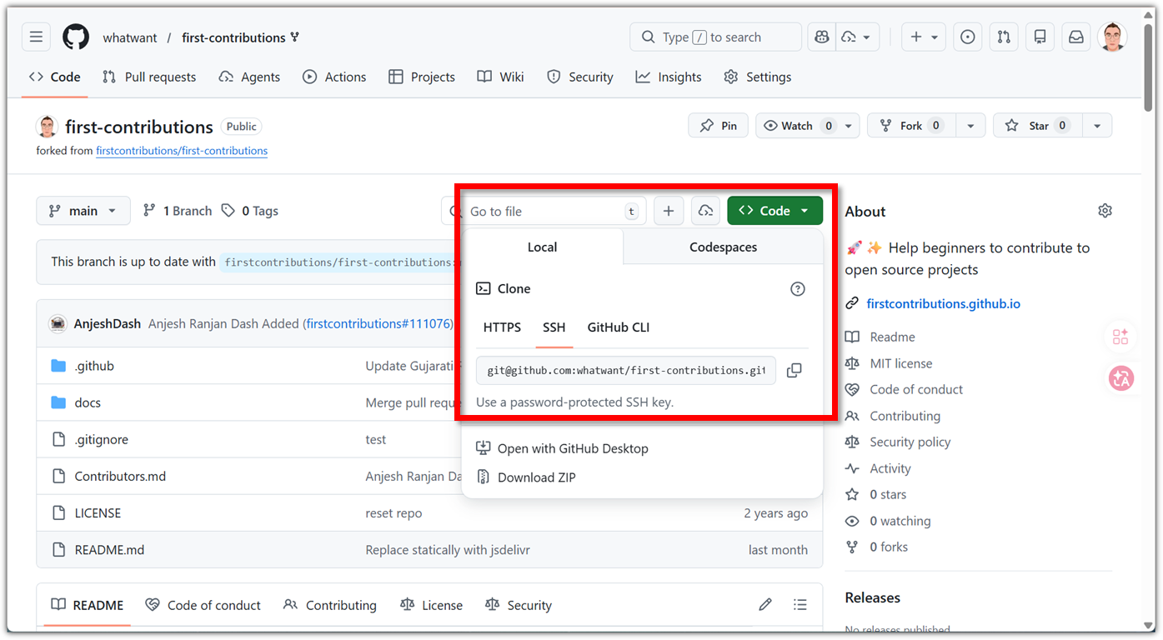The image size is (1163, 640).
Task: Open the Agents tab
Action: tap(249, 77)
